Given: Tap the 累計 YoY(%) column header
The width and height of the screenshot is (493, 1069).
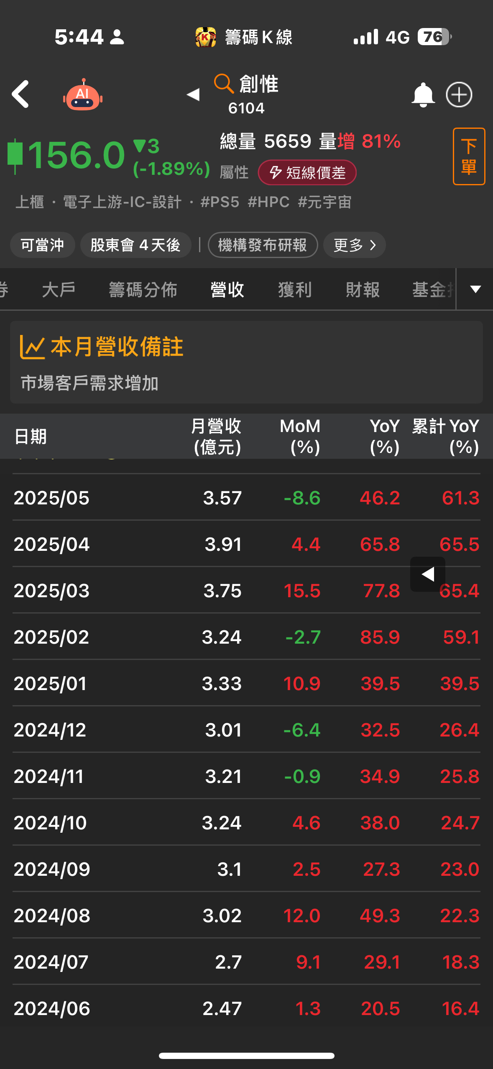Looking at the screenshot, I should point(445,437).
